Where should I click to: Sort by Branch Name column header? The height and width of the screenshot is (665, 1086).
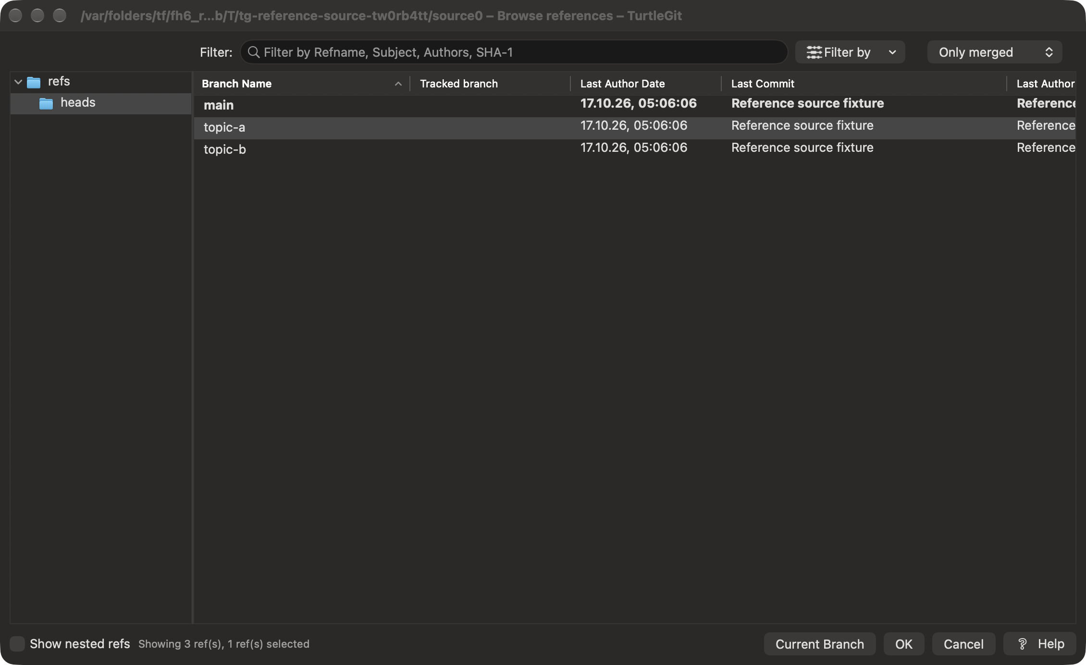click(302, 84)
